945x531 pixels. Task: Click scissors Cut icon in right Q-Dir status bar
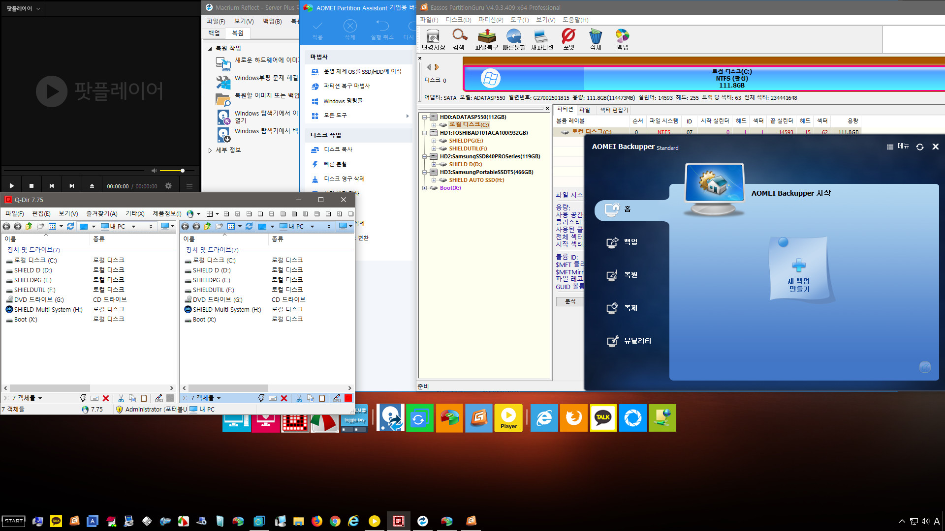(x=299, y=398)
